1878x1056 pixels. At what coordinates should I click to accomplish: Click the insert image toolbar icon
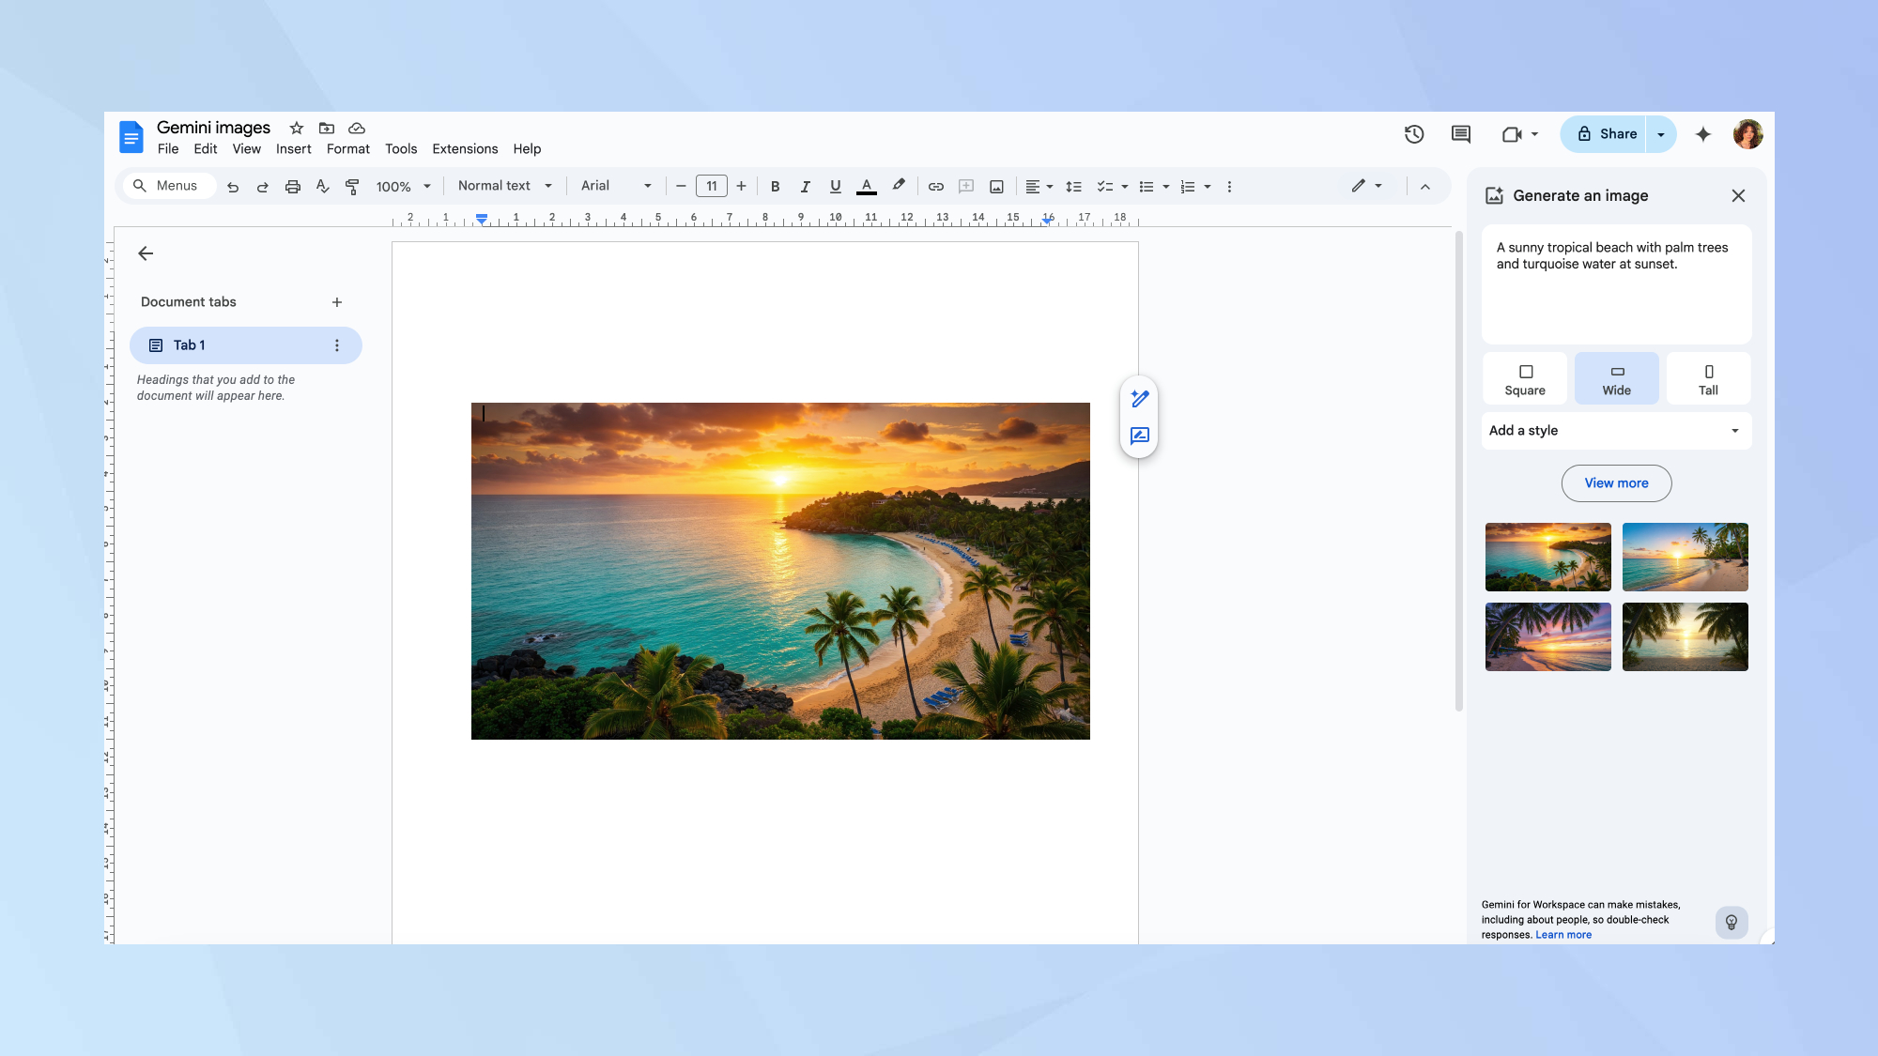tap(996, 187)
